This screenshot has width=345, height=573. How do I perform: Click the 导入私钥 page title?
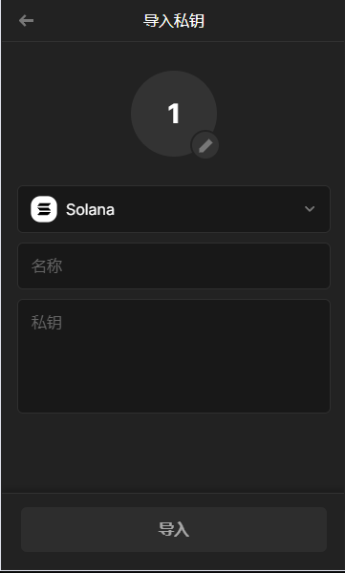point(174,21)
